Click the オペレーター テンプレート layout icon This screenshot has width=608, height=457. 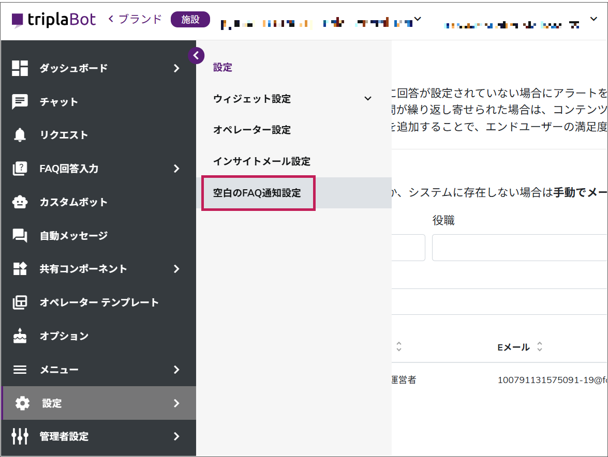(x=20, y=302)
